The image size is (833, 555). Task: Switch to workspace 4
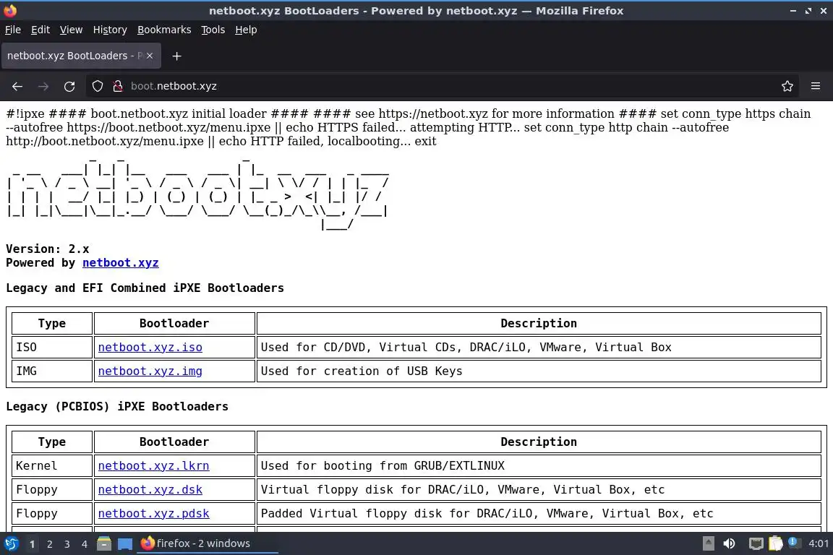[x=84, y=544]
